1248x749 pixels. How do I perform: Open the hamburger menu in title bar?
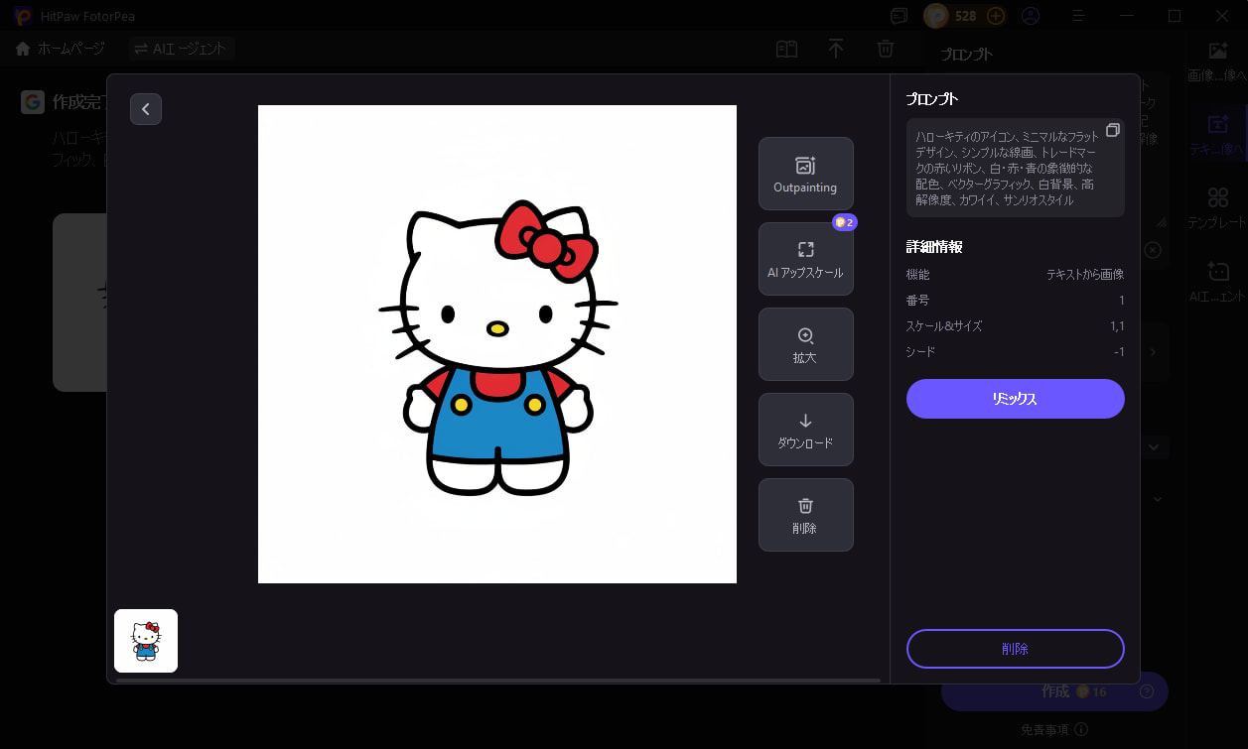click(x=1080, y=16)
